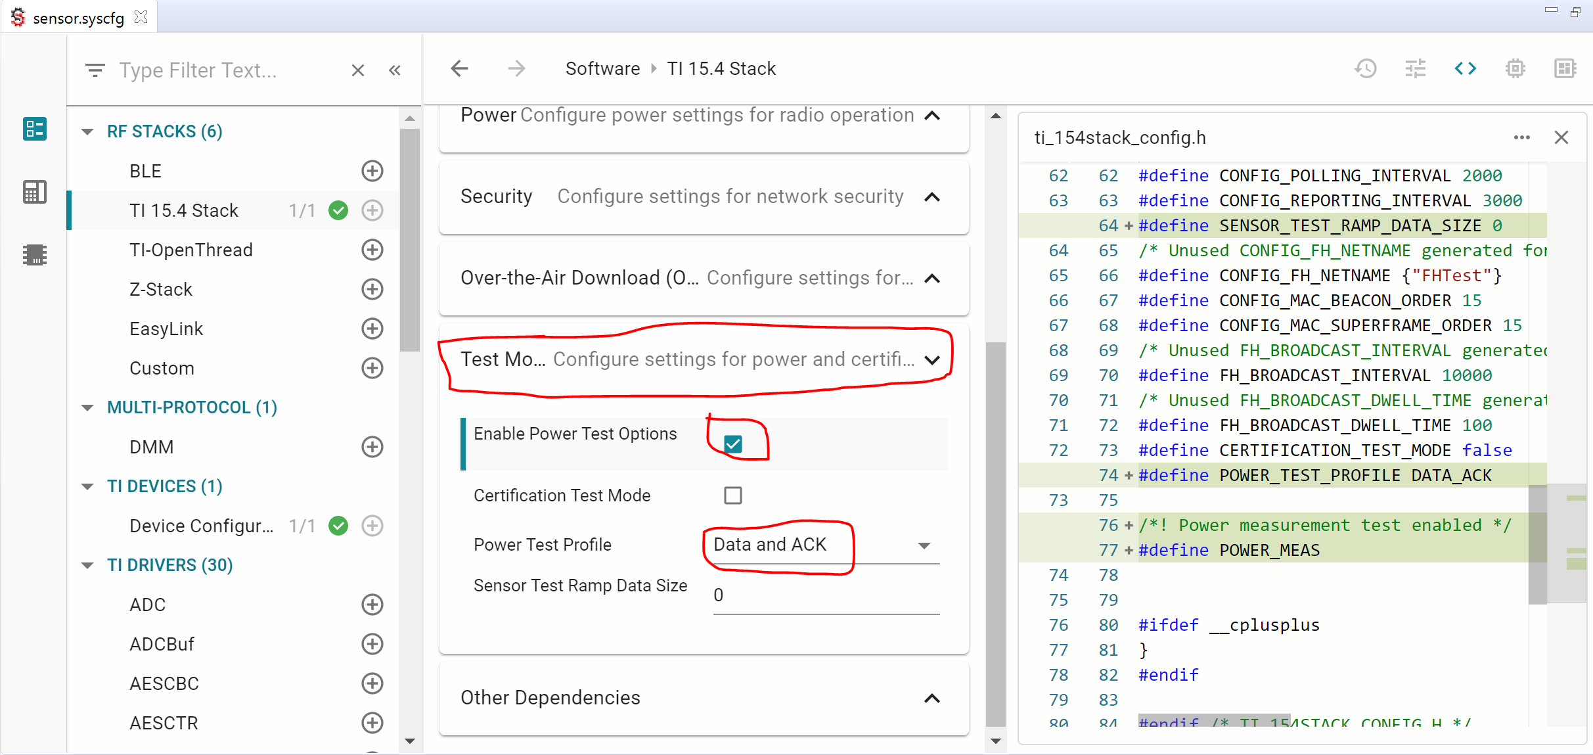The width and height of the screenshot is (1593, 755).
Task: Collapse the Test Mode section chevron
Action: 931,359
